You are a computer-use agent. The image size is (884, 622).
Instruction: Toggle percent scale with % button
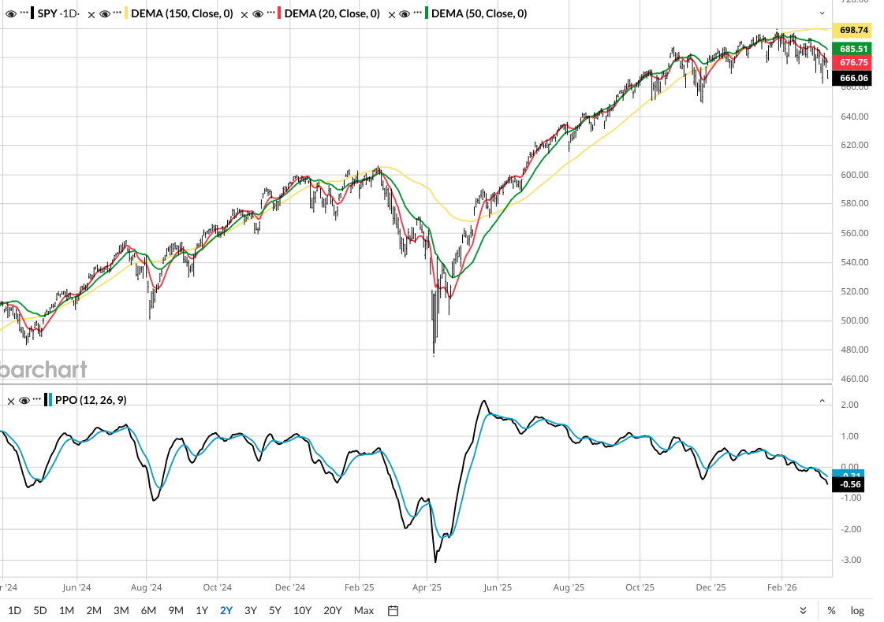coord(831,611)
